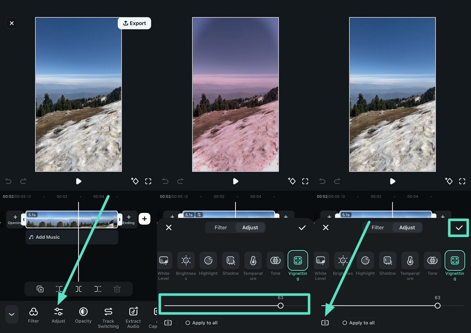The width and height of the screenshot is (471, 333).
Task: Undo the last edit in left screen
Action: click(8, 181)
